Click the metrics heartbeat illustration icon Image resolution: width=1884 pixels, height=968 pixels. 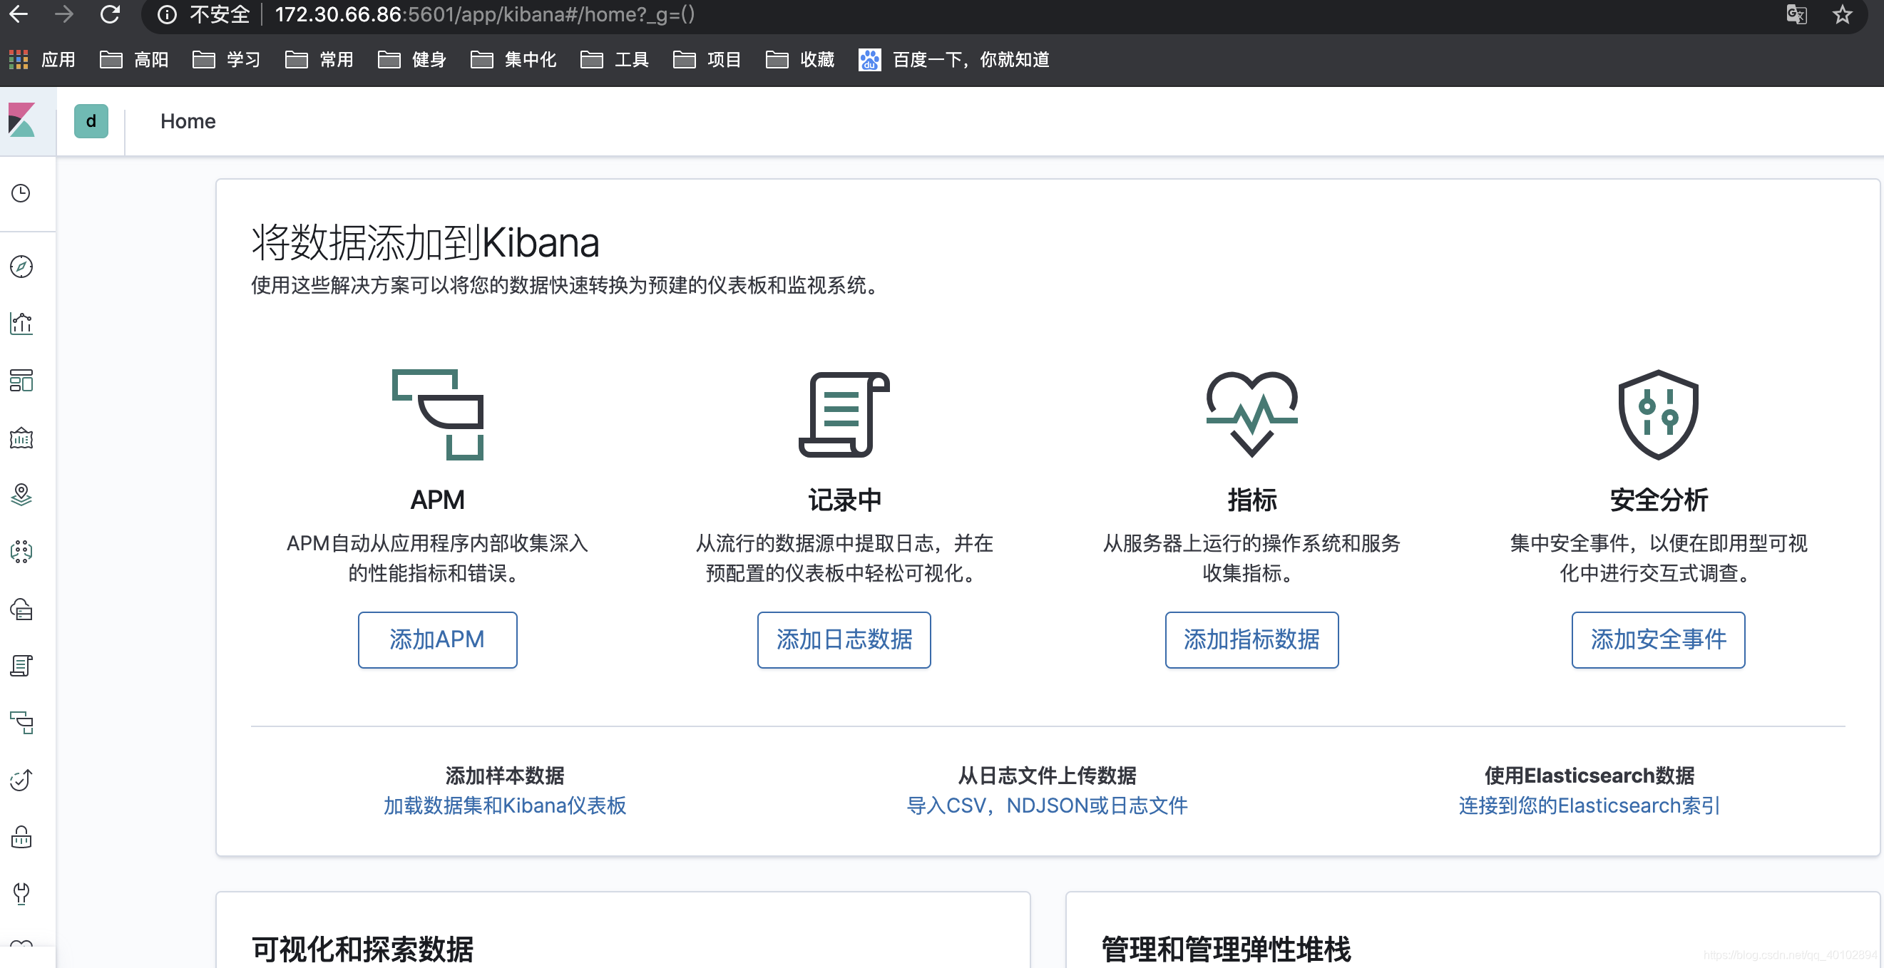1251,415
